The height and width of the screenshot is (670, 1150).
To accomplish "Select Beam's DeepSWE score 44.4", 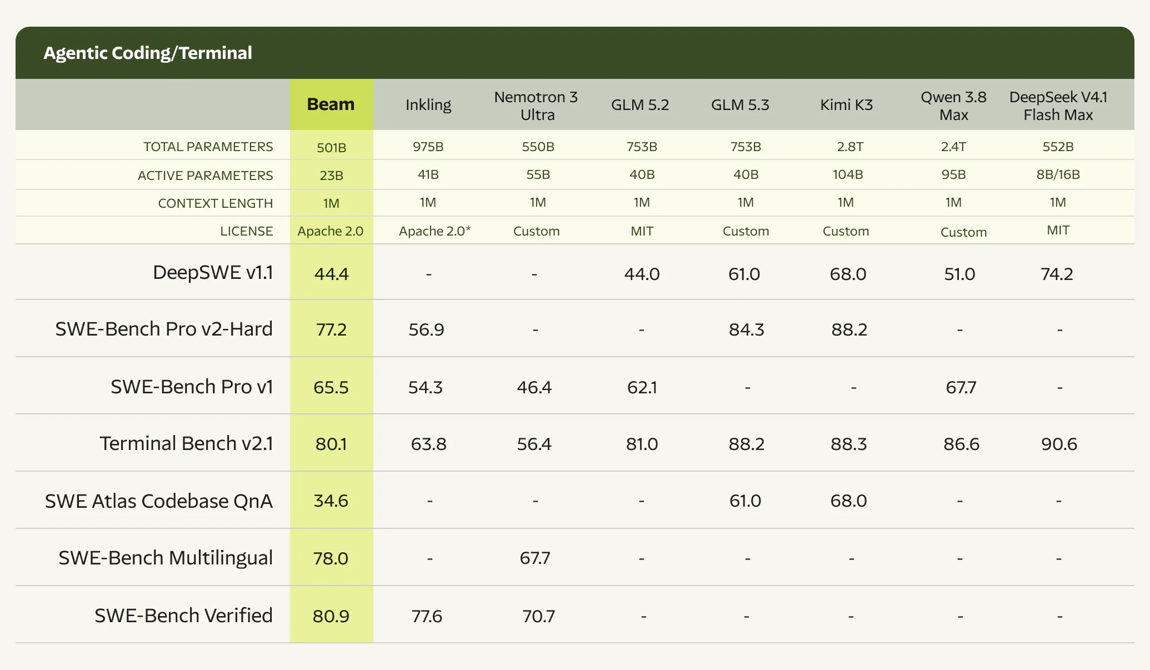I will [x=332, y=274].
